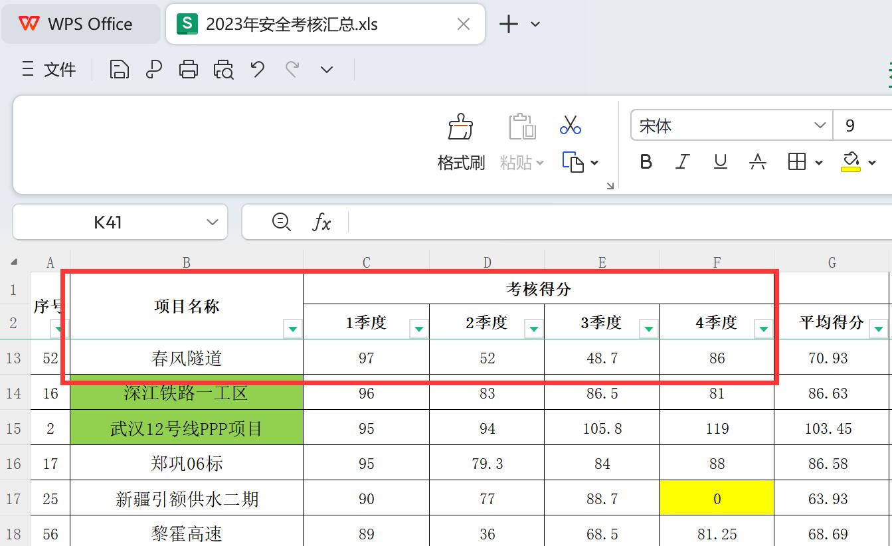Toggle Strikethrough formatting
Viewport: 892px width, 546px height.
(x=757, y=161)
